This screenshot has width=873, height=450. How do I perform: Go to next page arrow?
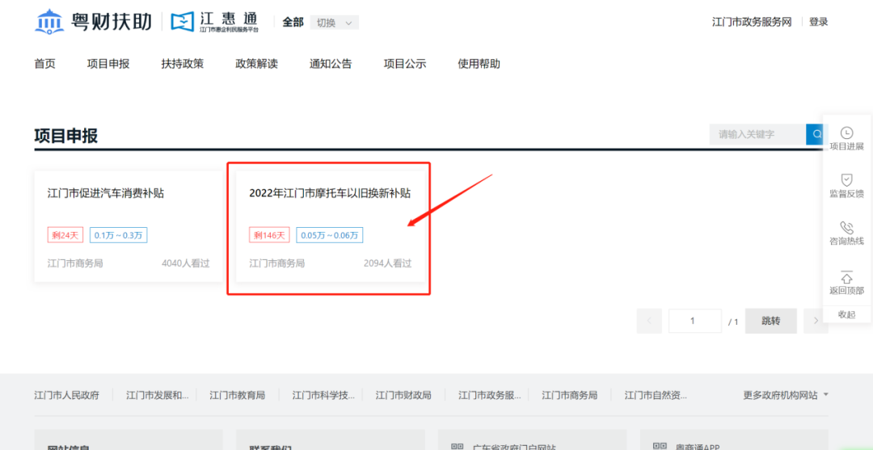coord(816,321)
